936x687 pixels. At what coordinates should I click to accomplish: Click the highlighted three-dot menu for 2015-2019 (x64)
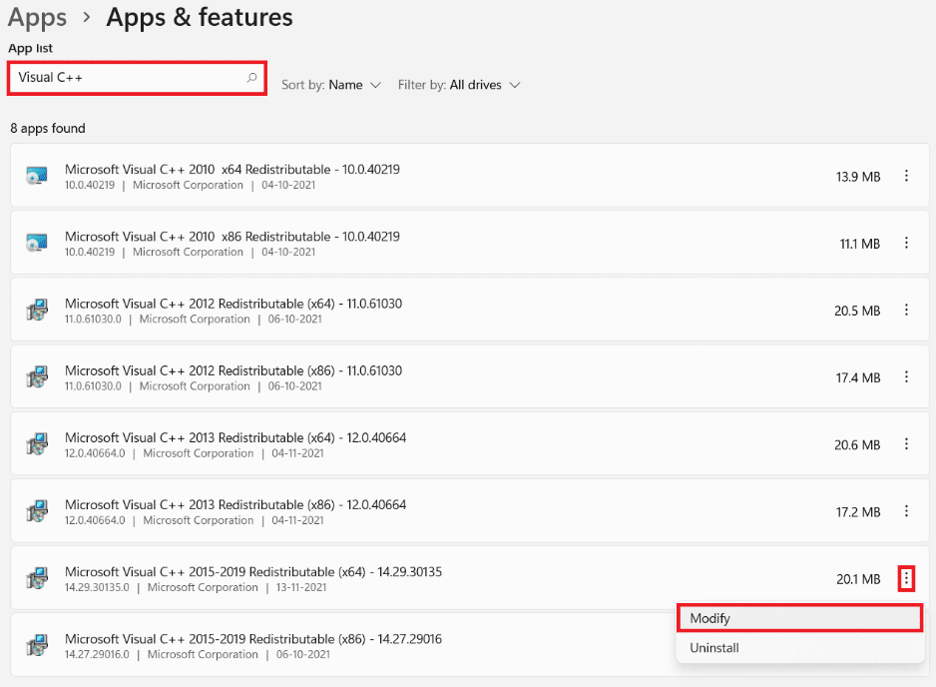906,578
